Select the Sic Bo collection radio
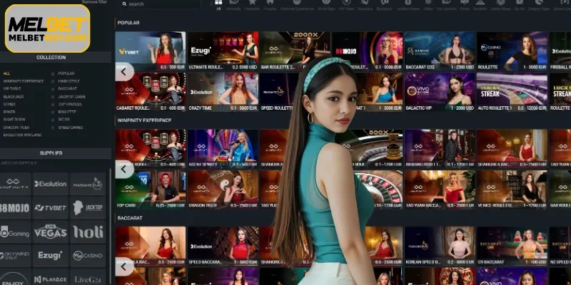The height and width of the screenshot is (285, 571). 53,120
